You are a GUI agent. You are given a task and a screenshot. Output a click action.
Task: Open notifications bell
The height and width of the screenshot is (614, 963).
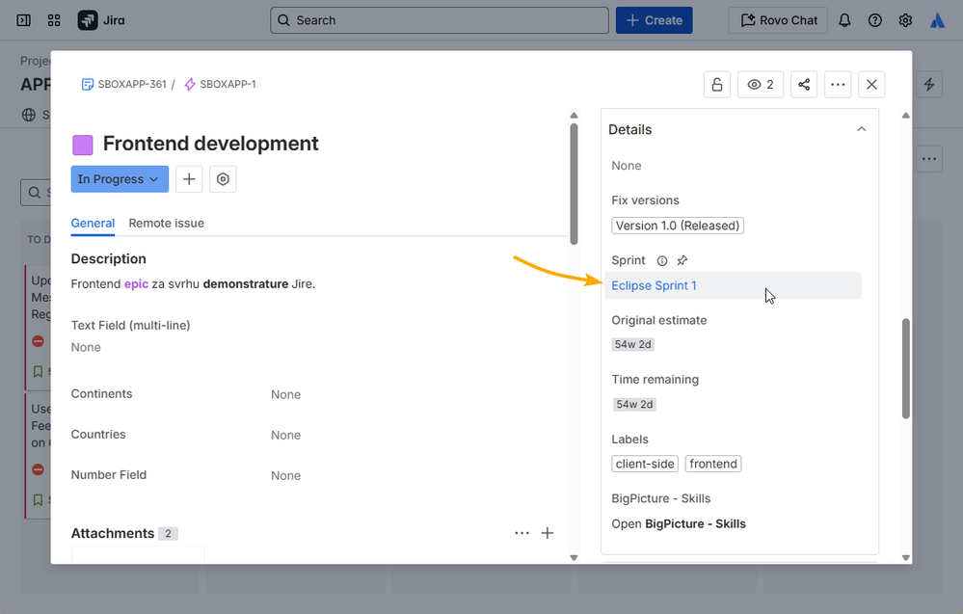845,20
